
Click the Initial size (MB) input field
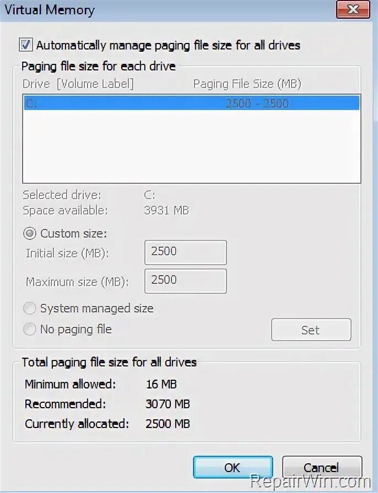tap(185, 253)
